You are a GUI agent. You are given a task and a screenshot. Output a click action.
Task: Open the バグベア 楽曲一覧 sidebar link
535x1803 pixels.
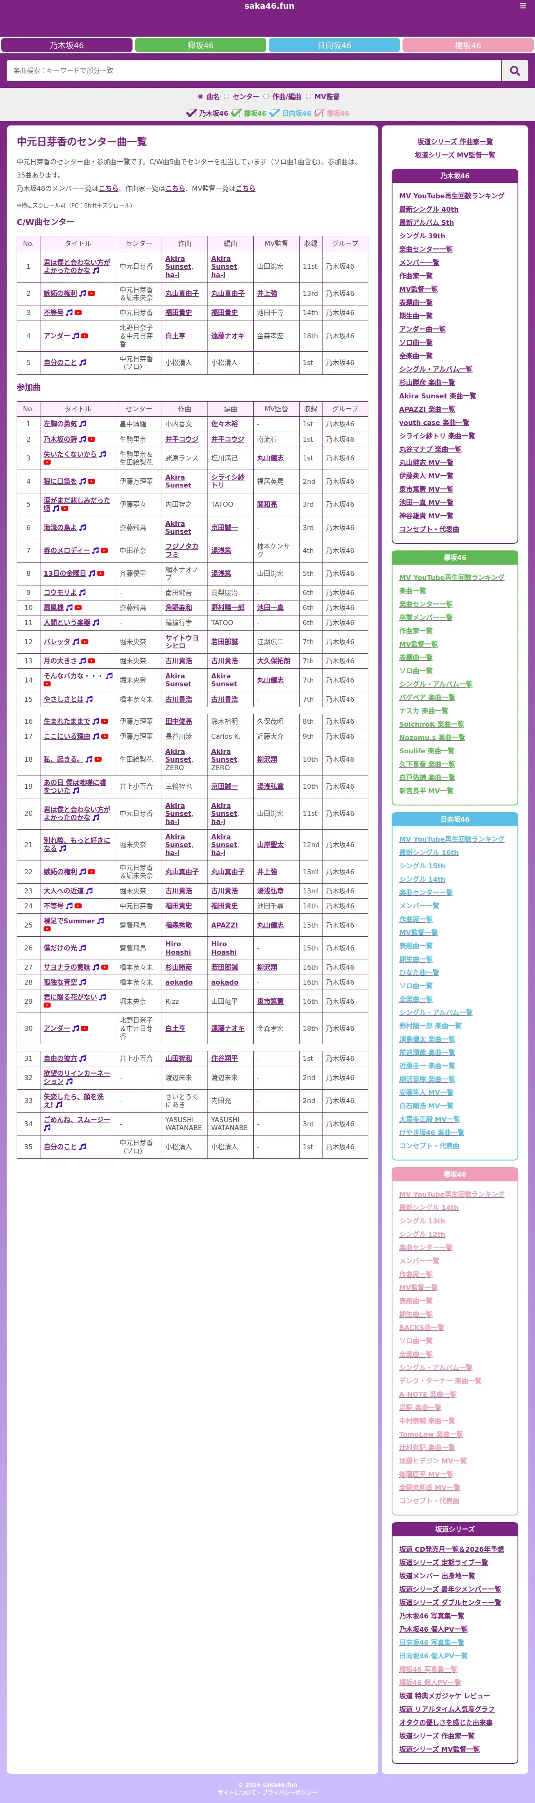pyautogui.click(x=427, y=698)
